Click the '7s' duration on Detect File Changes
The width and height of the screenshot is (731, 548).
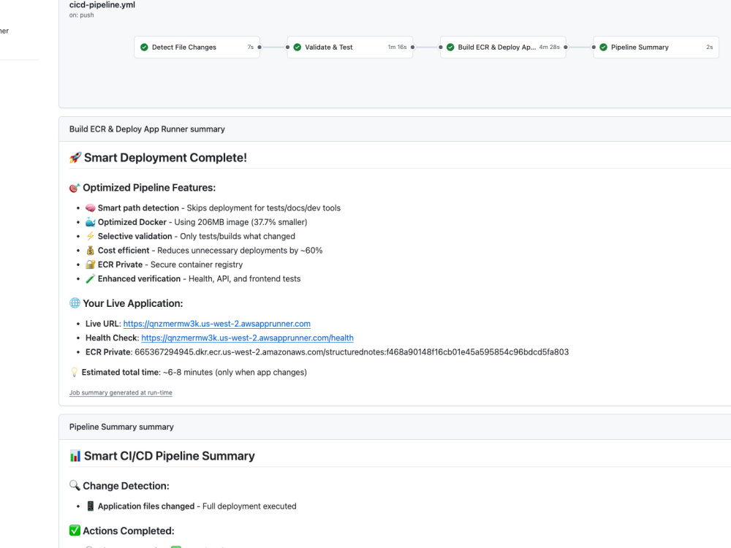pos(250,47)
